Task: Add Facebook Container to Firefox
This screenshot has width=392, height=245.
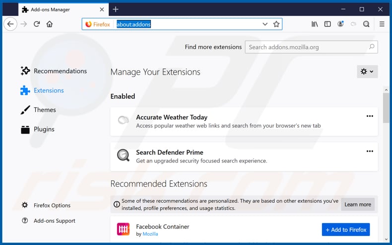Action: [346, 230]
